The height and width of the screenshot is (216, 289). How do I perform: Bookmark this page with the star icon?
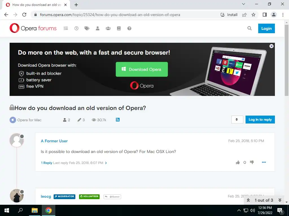point(253,15)
